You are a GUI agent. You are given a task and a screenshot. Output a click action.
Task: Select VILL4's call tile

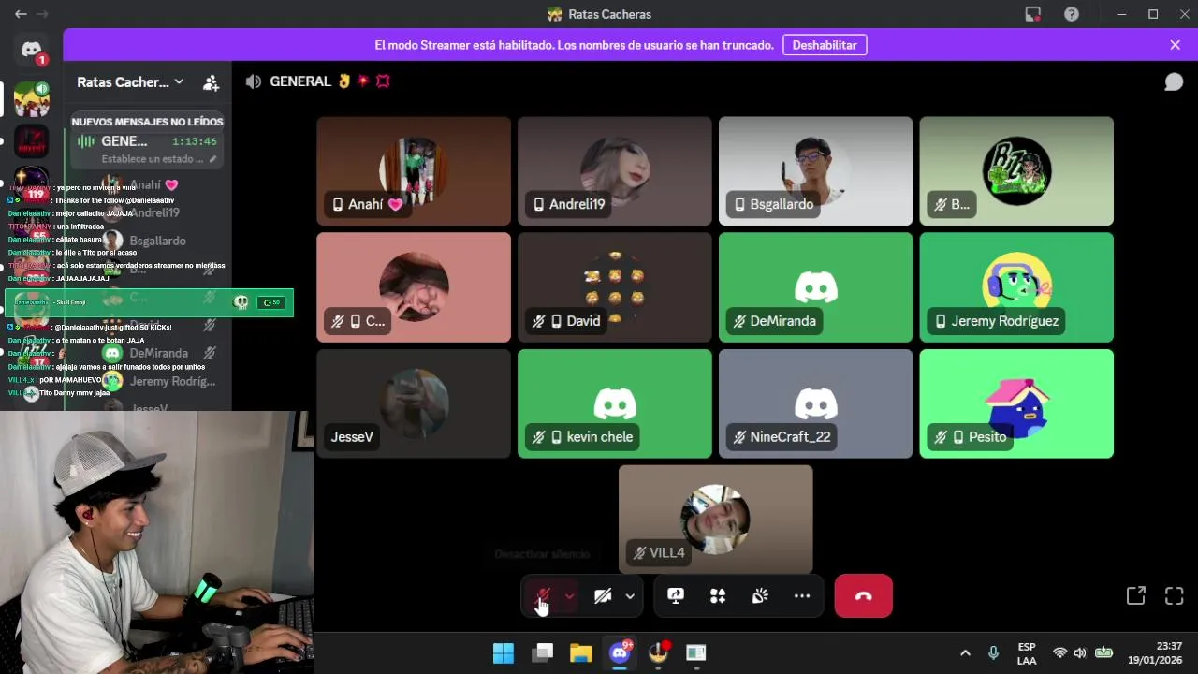(716, 520)
